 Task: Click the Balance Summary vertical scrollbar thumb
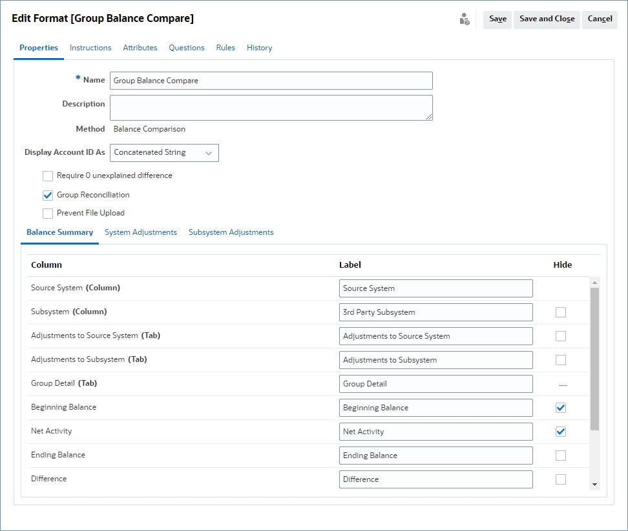tap(595, 358)
